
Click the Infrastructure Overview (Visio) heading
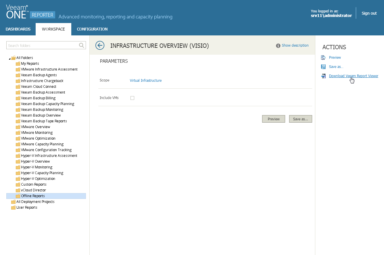(160, 45)
